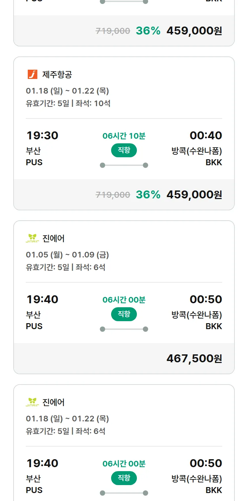Select the 직항 badge on the Jin Air 01.05 flight
Screen dimensions: 248x501
click(124, 314)
